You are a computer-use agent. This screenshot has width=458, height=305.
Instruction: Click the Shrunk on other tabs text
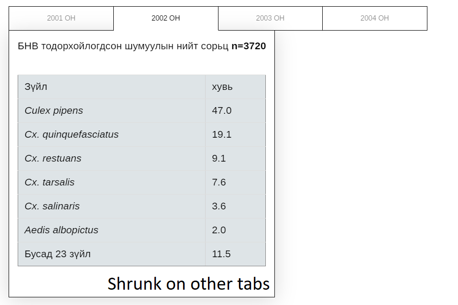coord(188,283)
